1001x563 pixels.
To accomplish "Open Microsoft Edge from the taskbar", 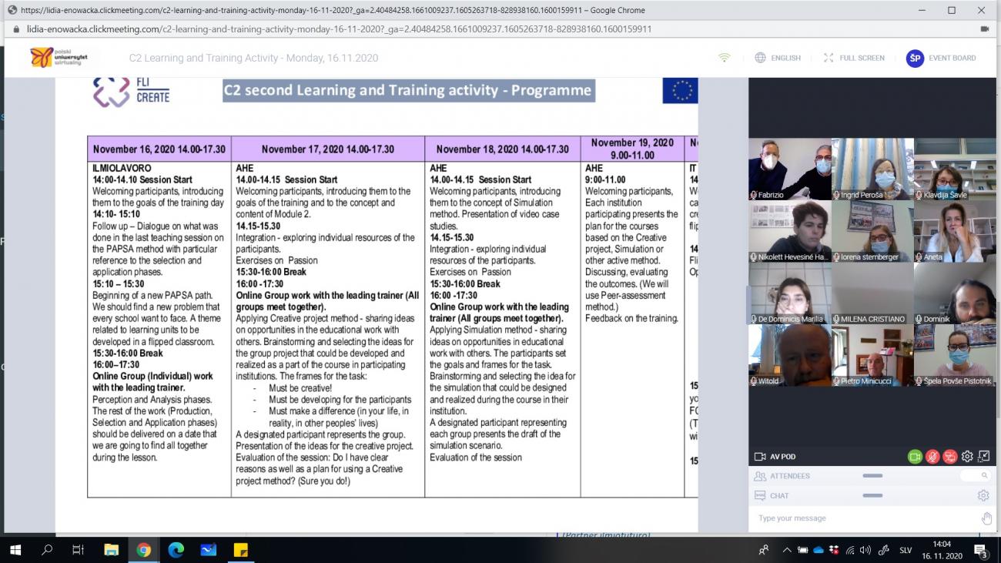I will [176, 550].
